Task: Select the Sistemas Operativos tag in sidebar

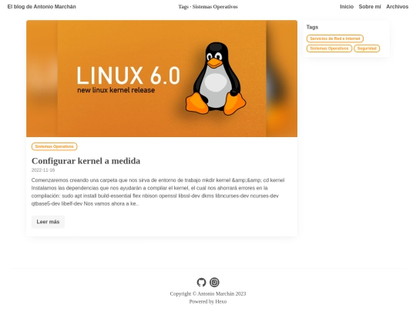Action: [329, 49]
